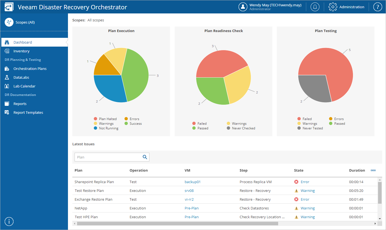Click the Veeam Orchestrator logo icon
This screenshot has width=386, height=230.
coord(9,7)
